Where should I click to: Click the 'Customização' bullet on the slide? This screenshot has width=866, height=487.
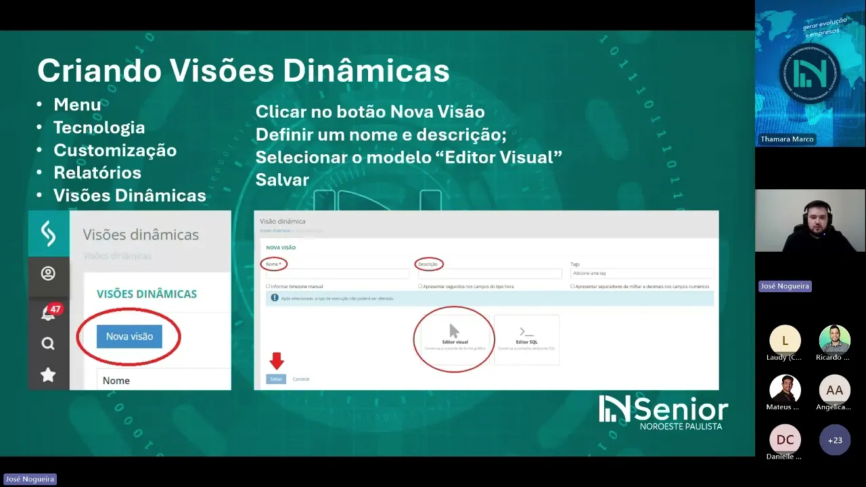(x=115, y=150)
